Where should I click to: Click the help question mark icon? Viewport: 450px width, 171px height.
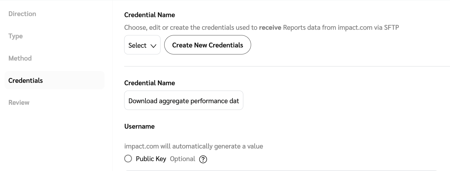pos(203,159)
